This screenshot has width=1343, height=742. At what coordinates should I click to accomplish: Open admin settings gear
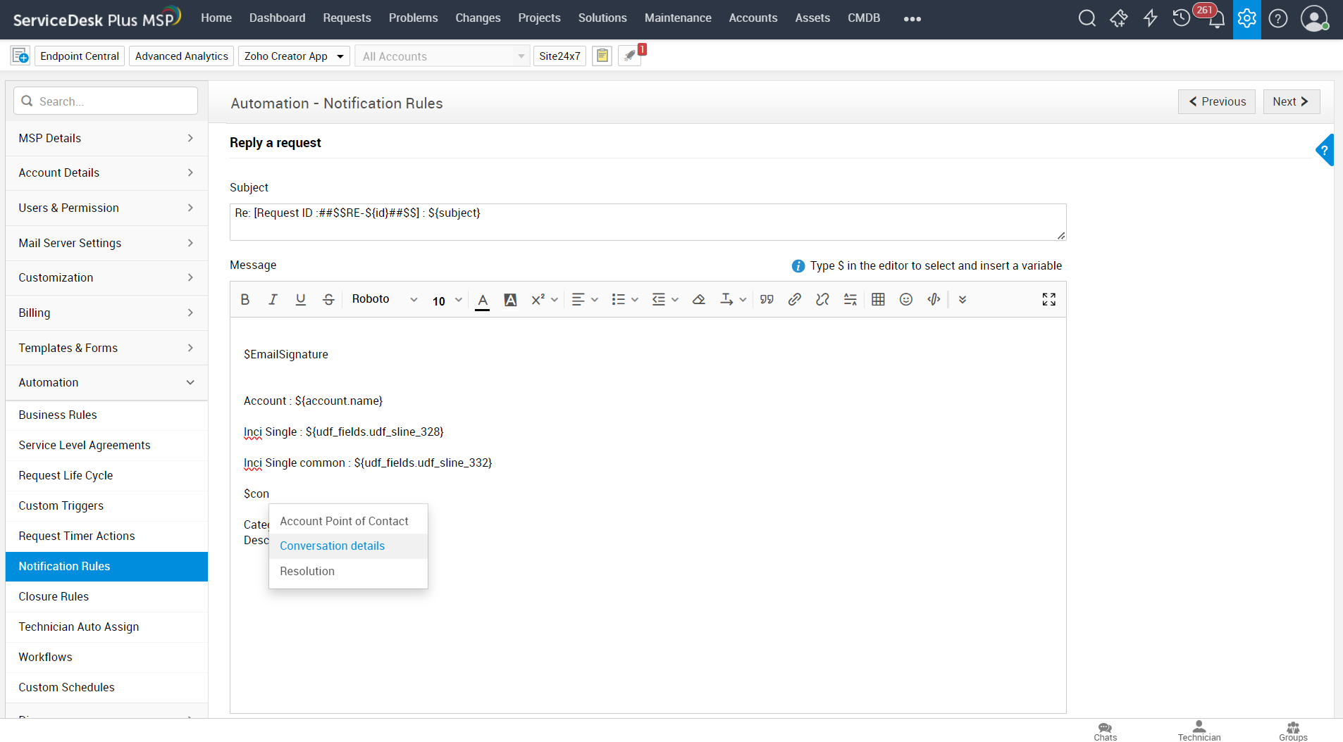tap(1247, 19)
